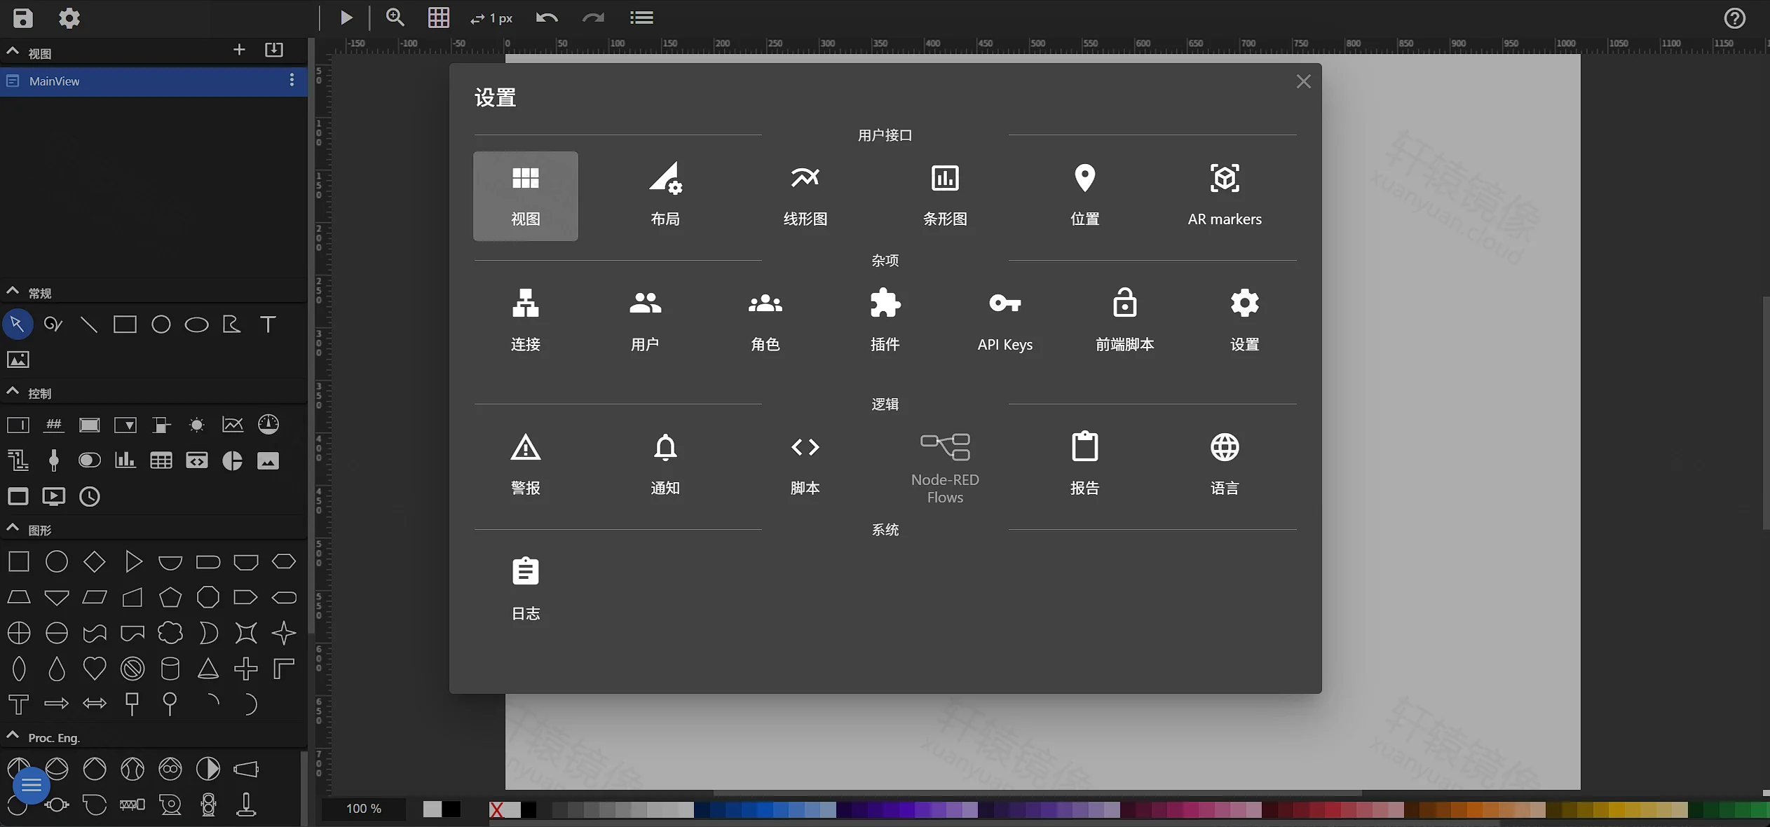The height and width of the screenshot is (827, 1770).
Task: Open the Reports (报告) settings
Action: [1084, 465]
